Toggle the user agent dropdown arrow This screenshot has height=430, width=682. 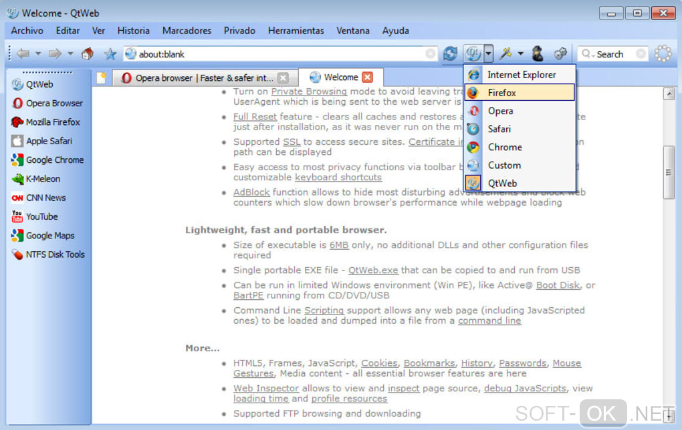point(488,54)
